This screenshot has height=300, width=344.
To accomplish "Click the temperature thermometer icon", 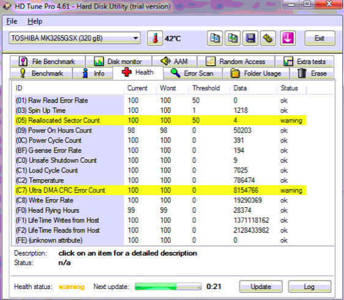I will pos(155,38).
